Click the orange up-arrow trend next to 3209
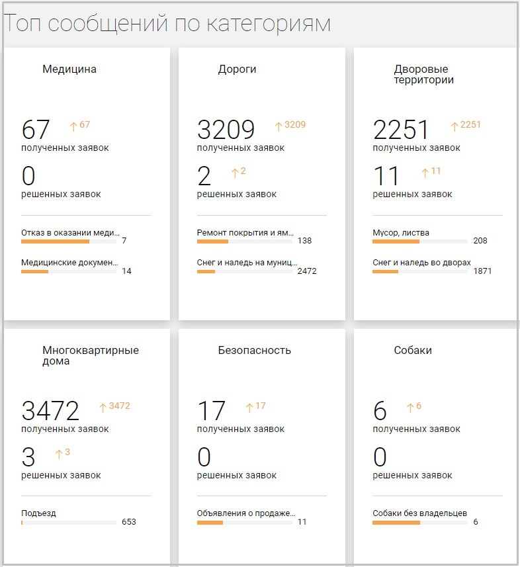This screenshot has height=567, width=520. coord(290,125)
